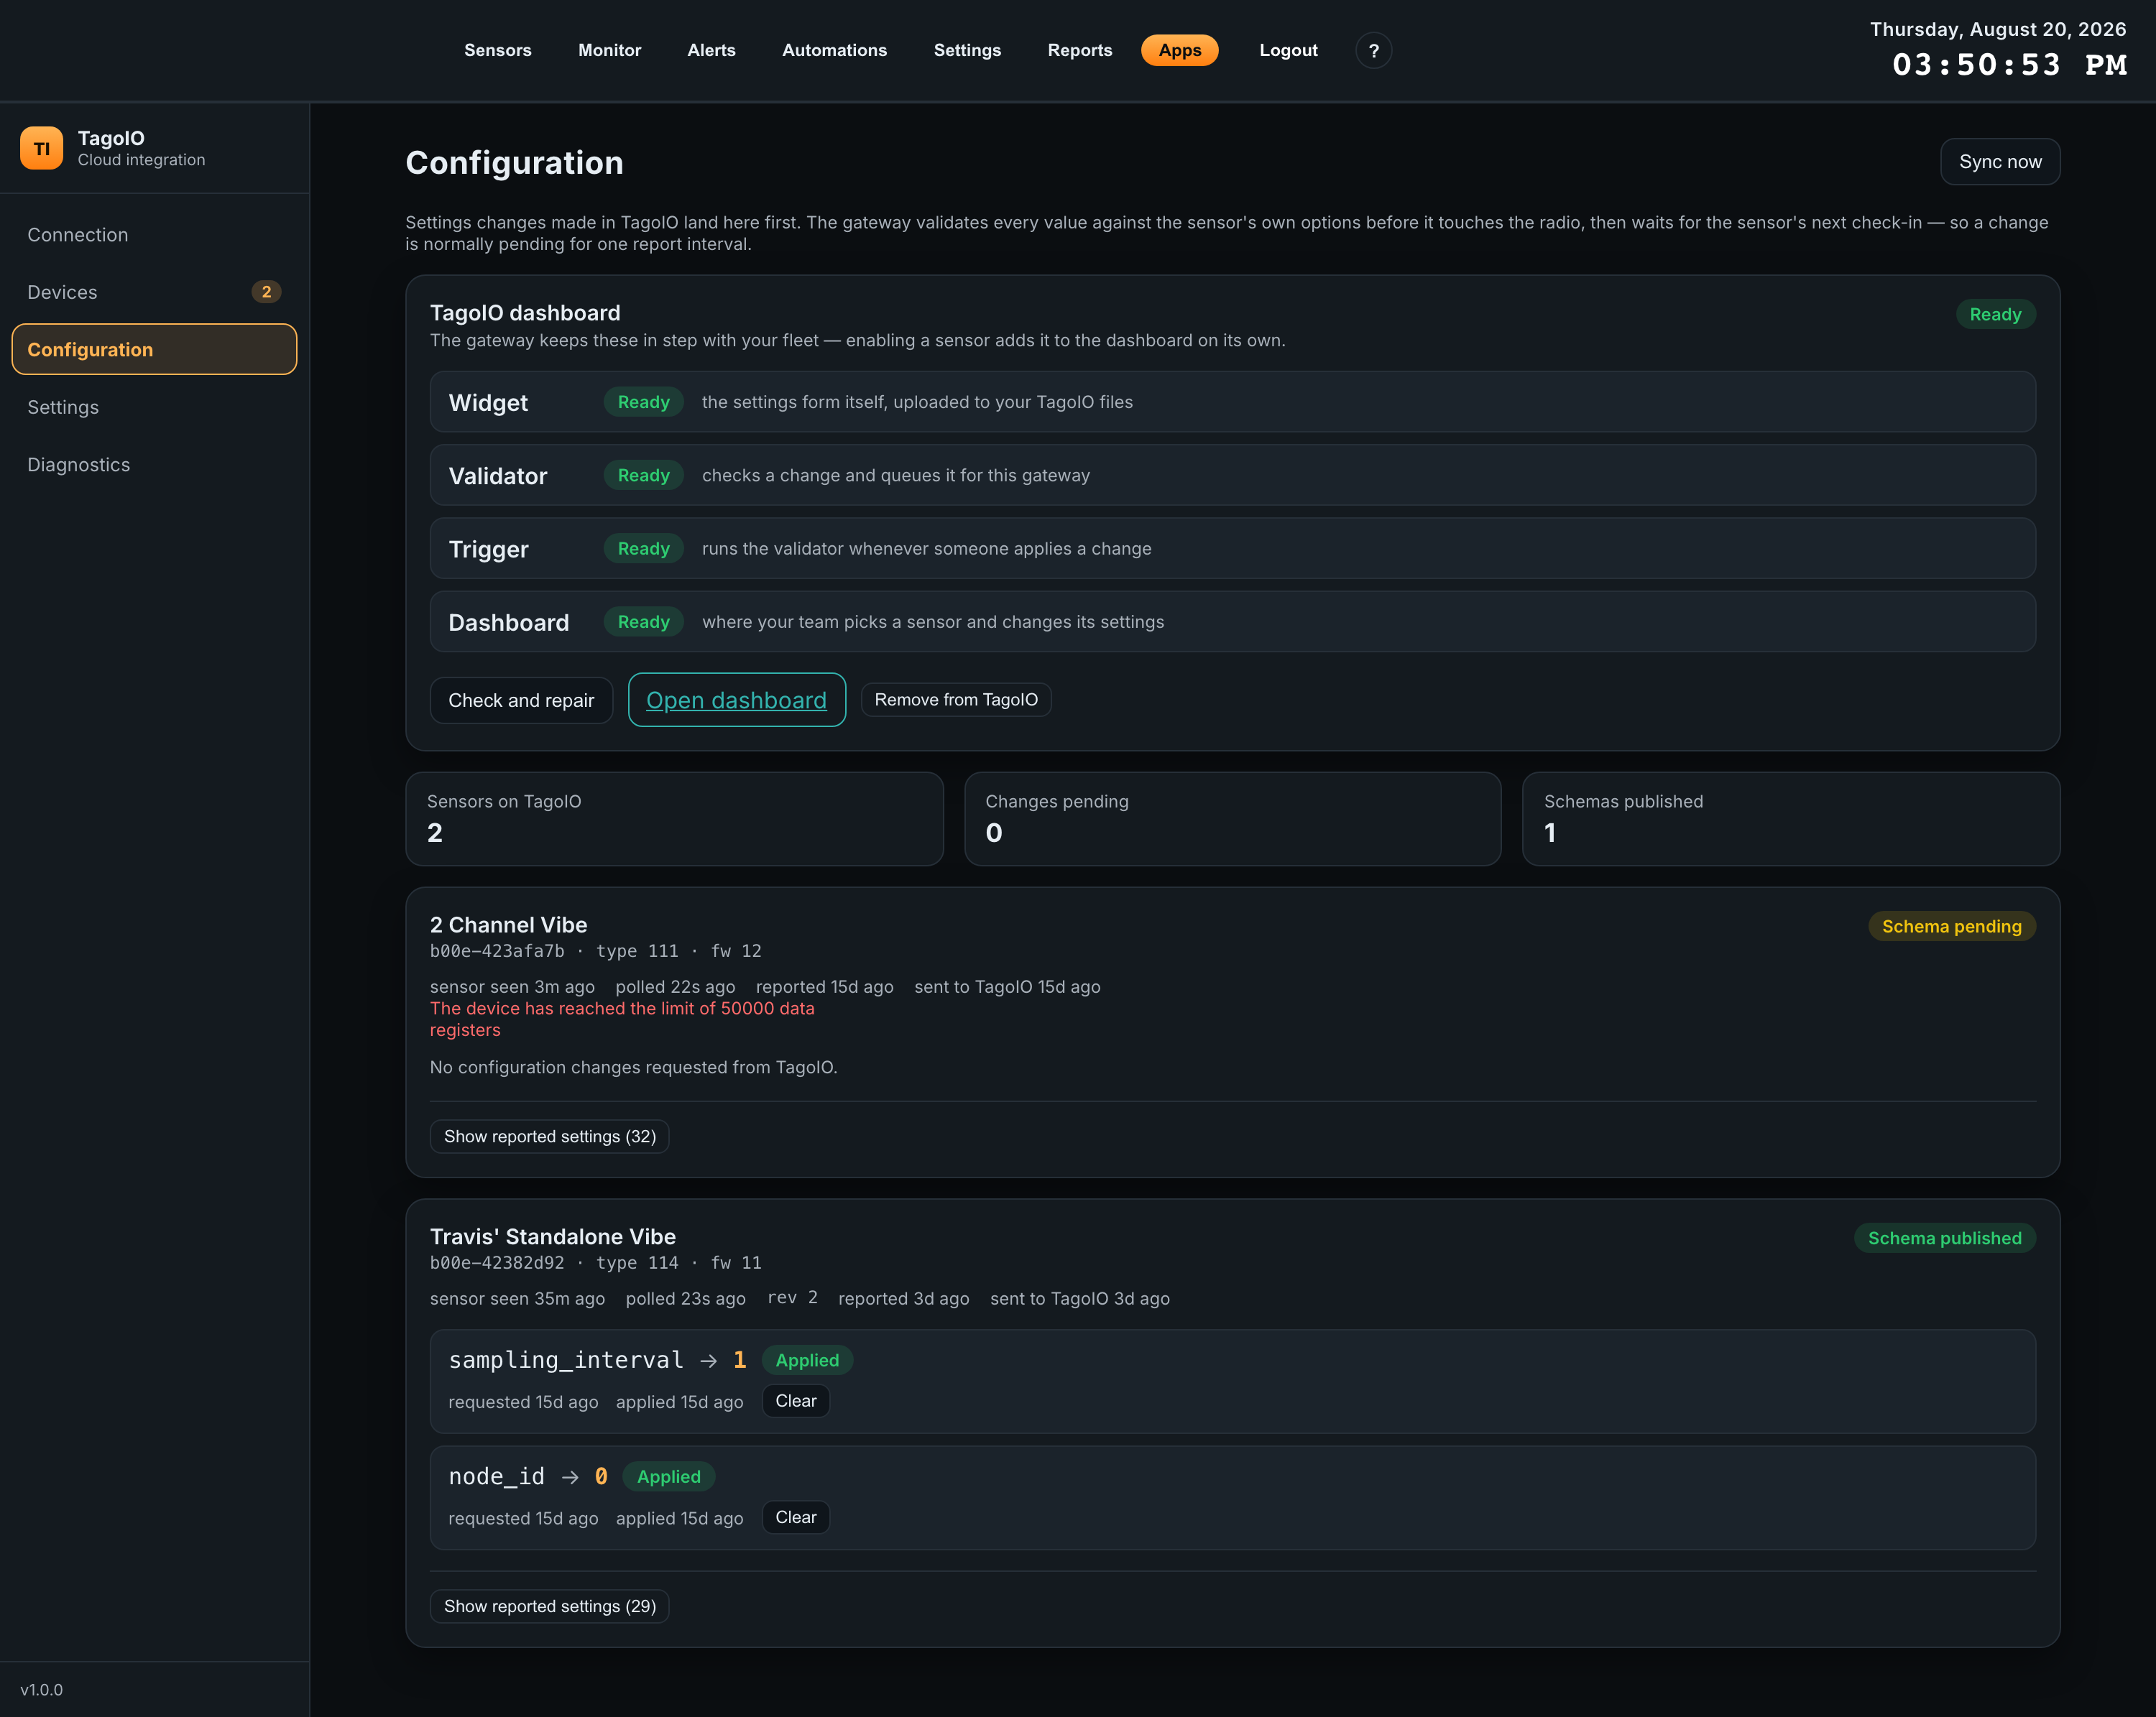Click Remove from TagoIO button
Image resolution: width=2156 pixels, height=1717 pixels.
coord(956,700)
